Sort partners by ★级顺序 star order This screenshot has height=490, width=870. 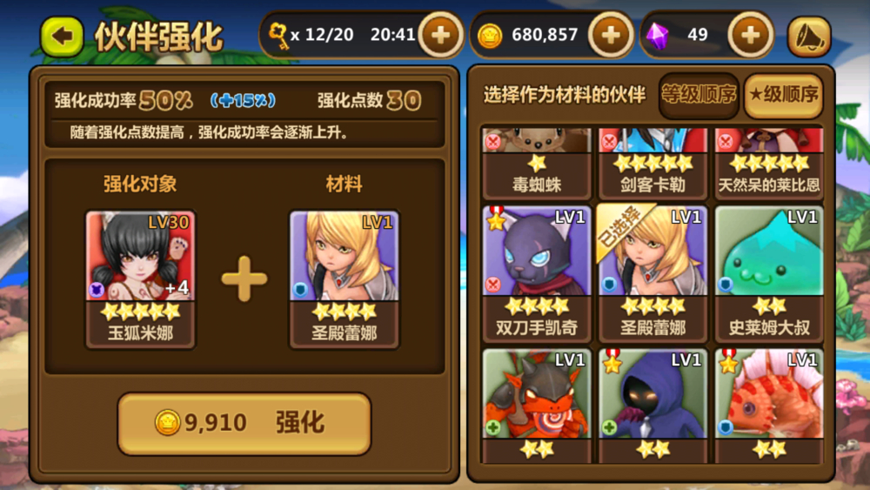tap(783, 96)
